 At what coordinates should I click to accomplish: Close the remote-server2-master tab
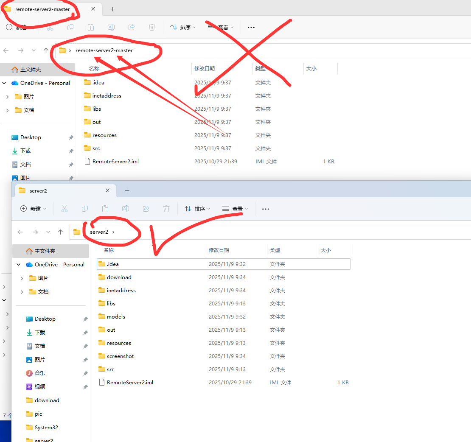point(93,9)
